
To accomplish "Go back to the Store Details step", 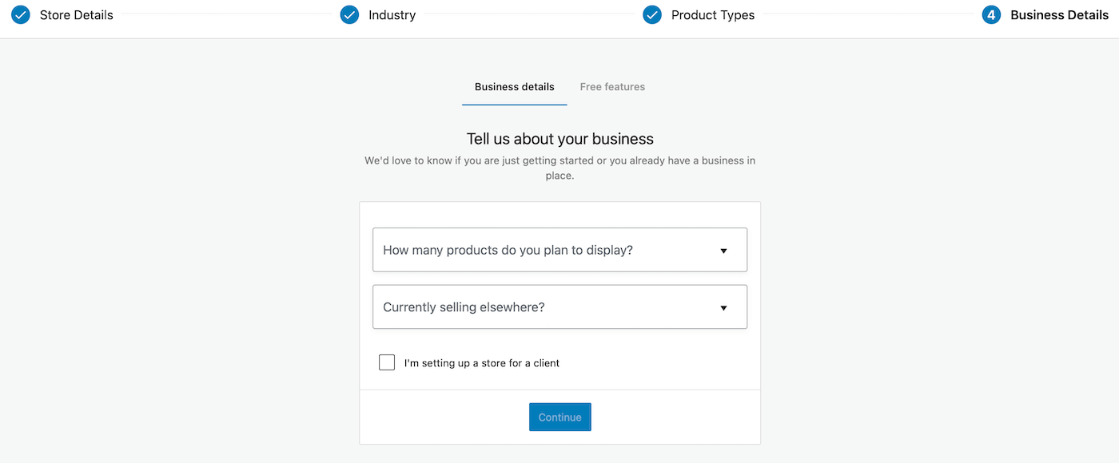I will click(x=77, y=14).
